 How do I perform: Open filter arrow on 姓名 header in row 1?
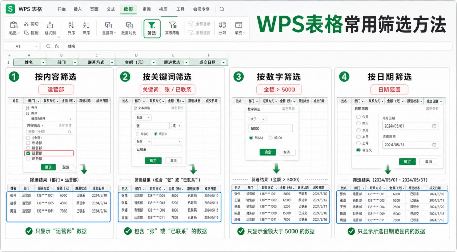pos(43,62)
